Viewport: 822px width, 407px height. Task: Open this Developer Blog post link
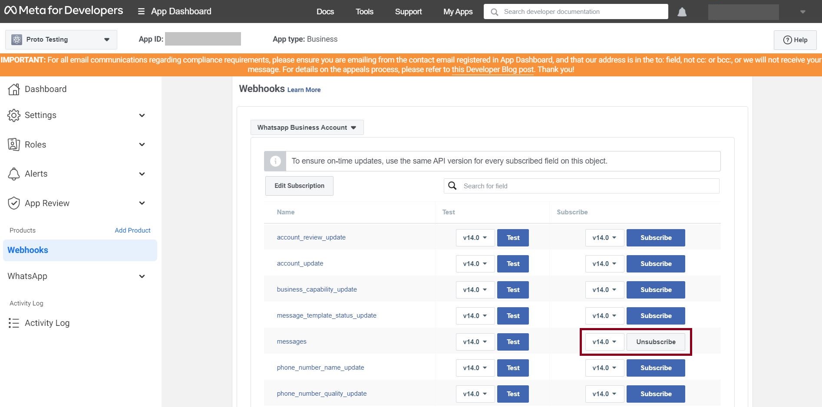pyautogui.click(x=493, y=69)
